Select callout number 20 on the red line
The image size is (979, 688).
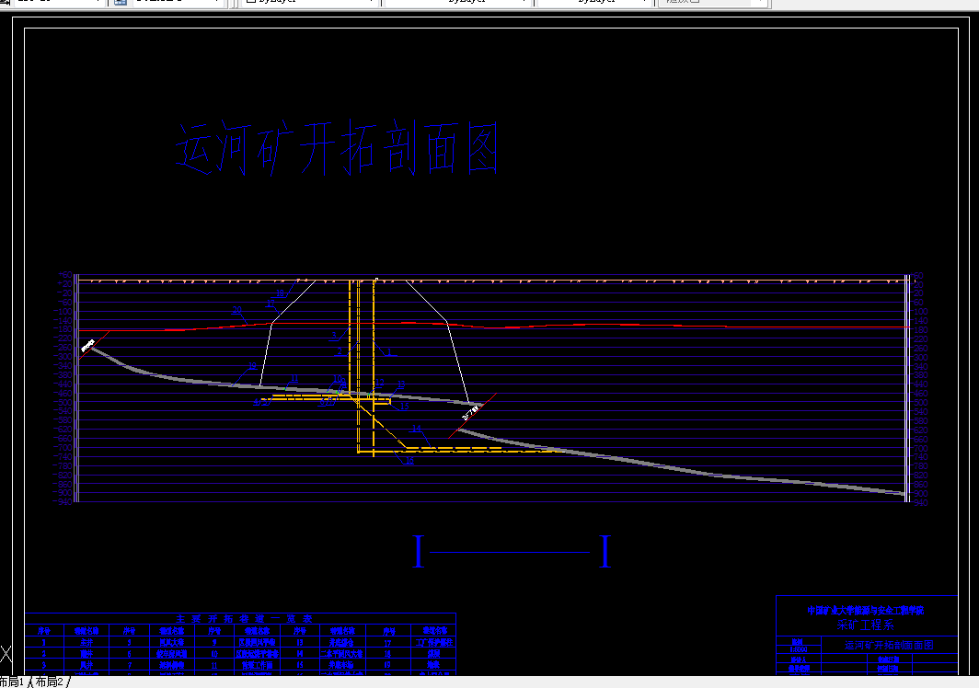[x=236, y=310]
